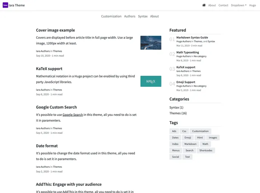Choose the Emoji tag
The image size is (260, 193).
(x=187, y=138)
